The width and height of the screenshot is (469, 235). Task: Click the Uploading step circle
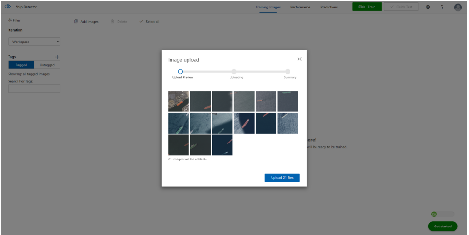click(x=234, y=72)
